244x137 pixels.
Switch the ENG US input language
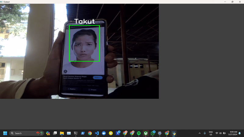pyautogui.click(x=211, y=133)
